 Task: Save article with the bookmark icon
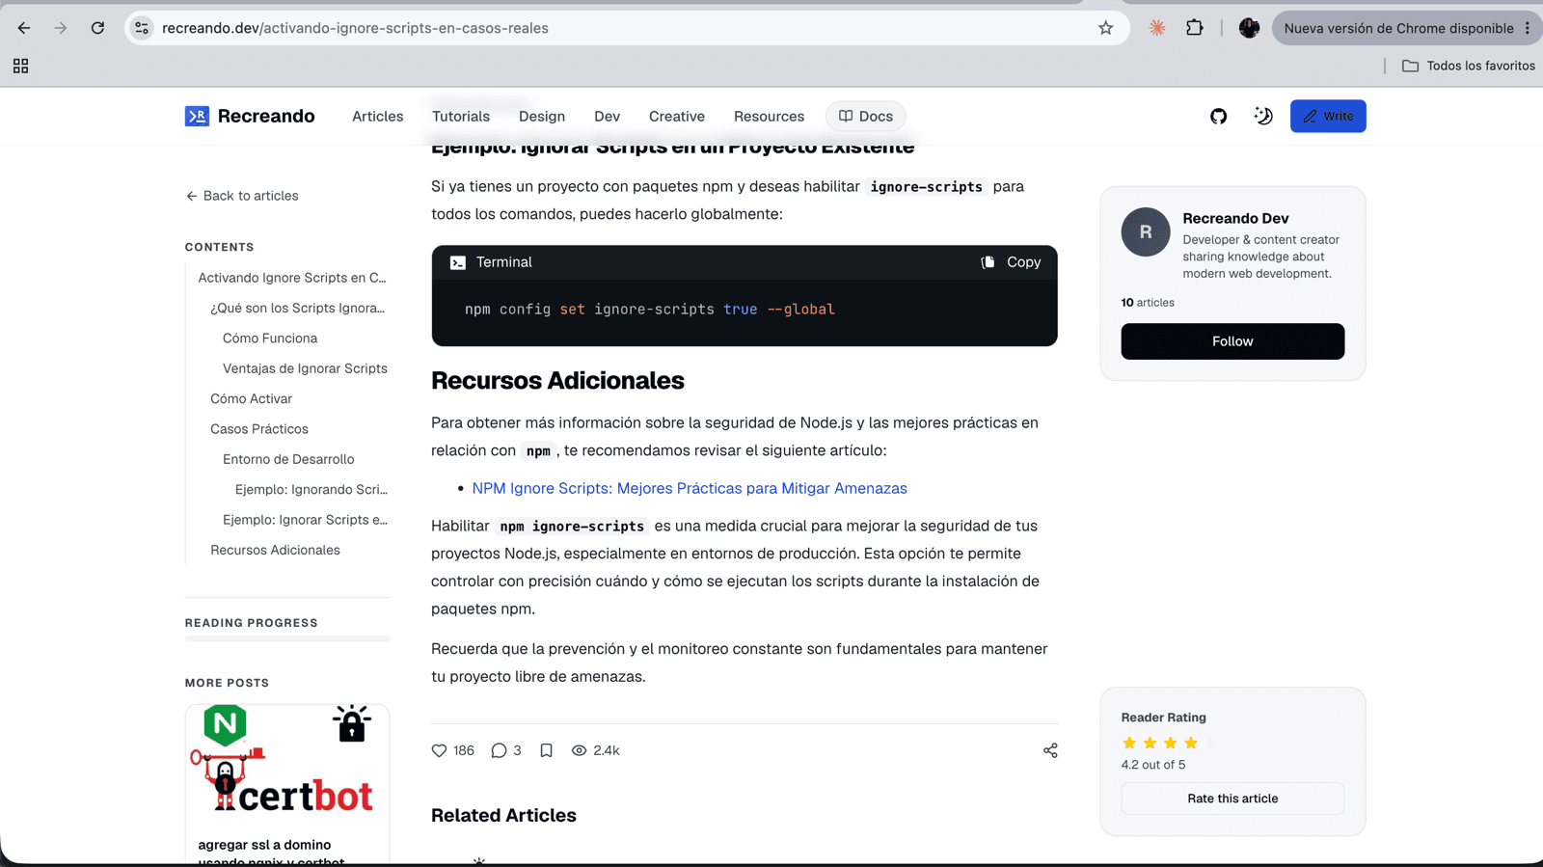[546, 750]
